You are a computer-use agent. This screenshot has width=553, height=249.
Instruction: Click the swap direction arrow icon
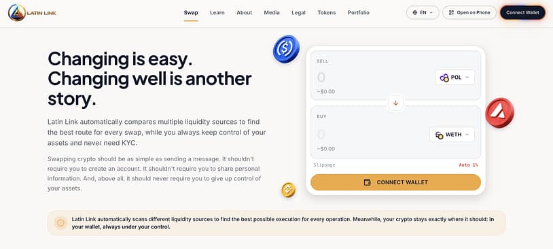click(395, 103)
